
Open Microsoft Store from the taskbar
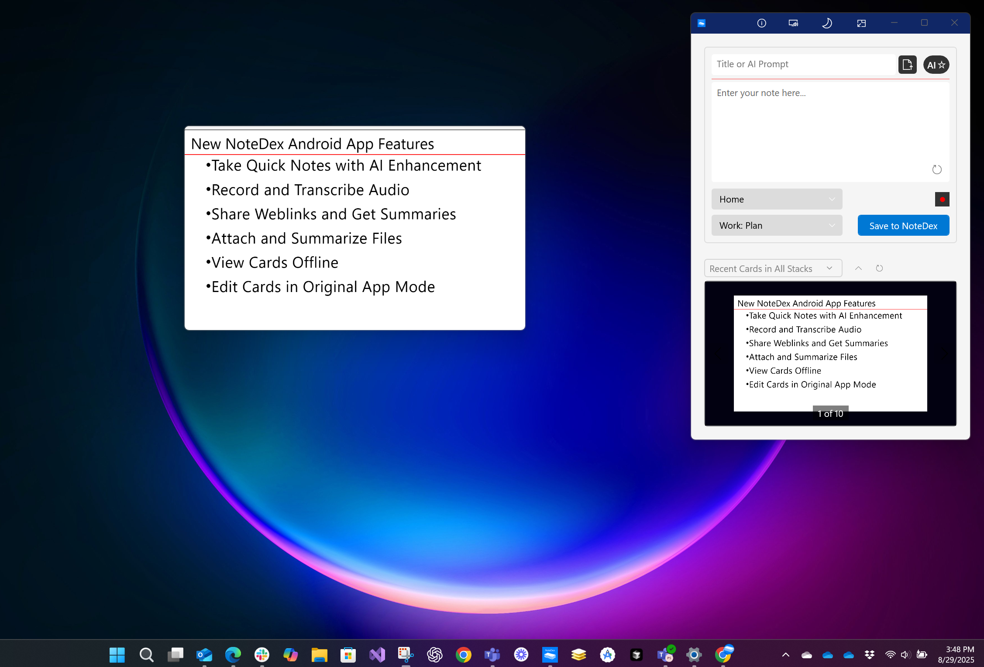348,654
